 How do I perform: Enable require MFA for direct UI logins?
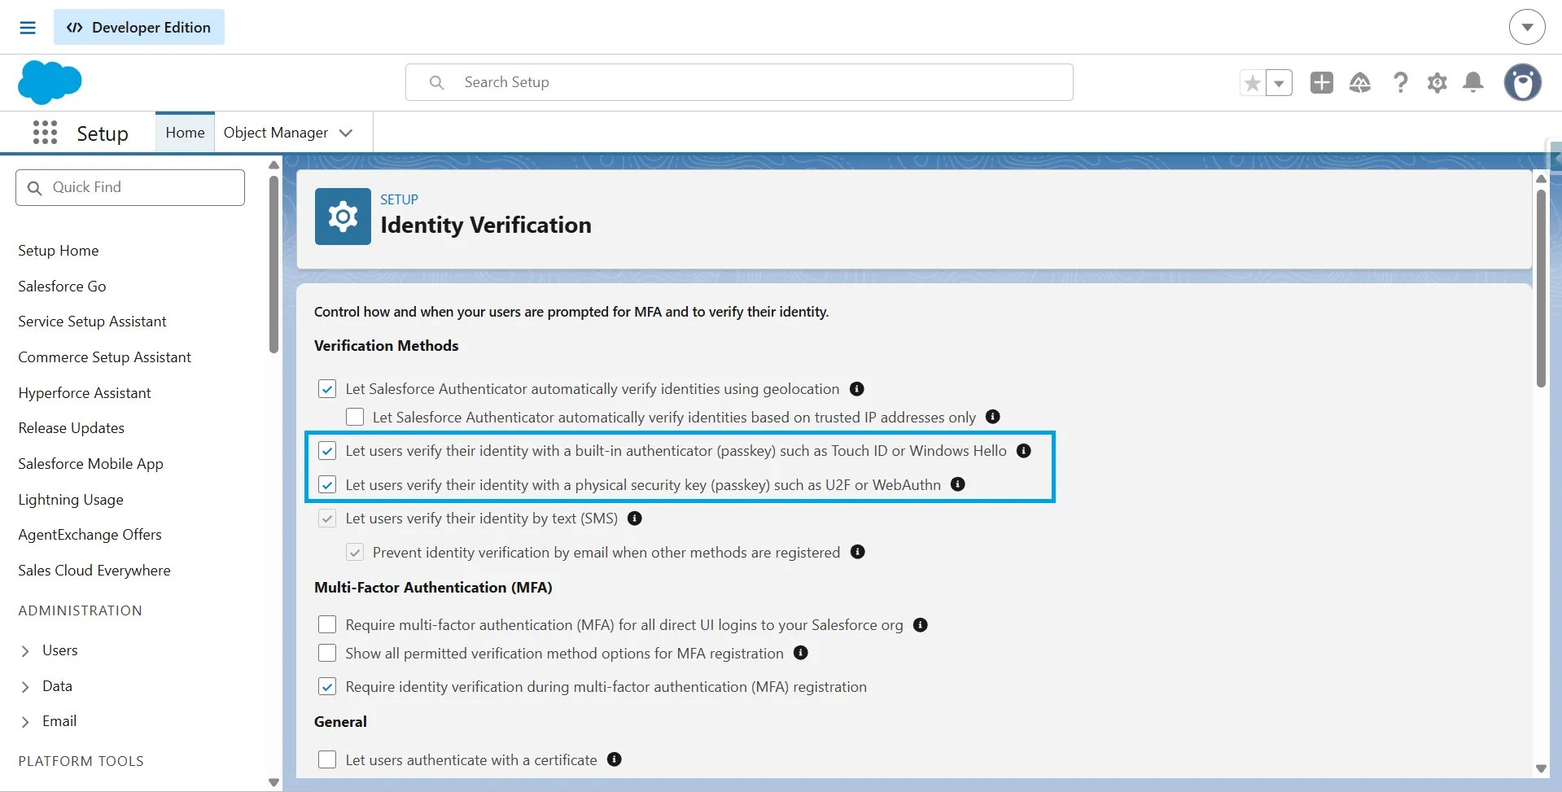tap(327, 624)
